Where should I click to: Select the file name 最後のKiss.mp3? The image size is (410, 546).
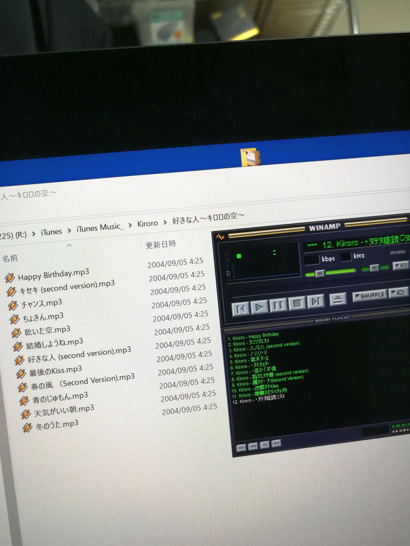coord(56,370)
